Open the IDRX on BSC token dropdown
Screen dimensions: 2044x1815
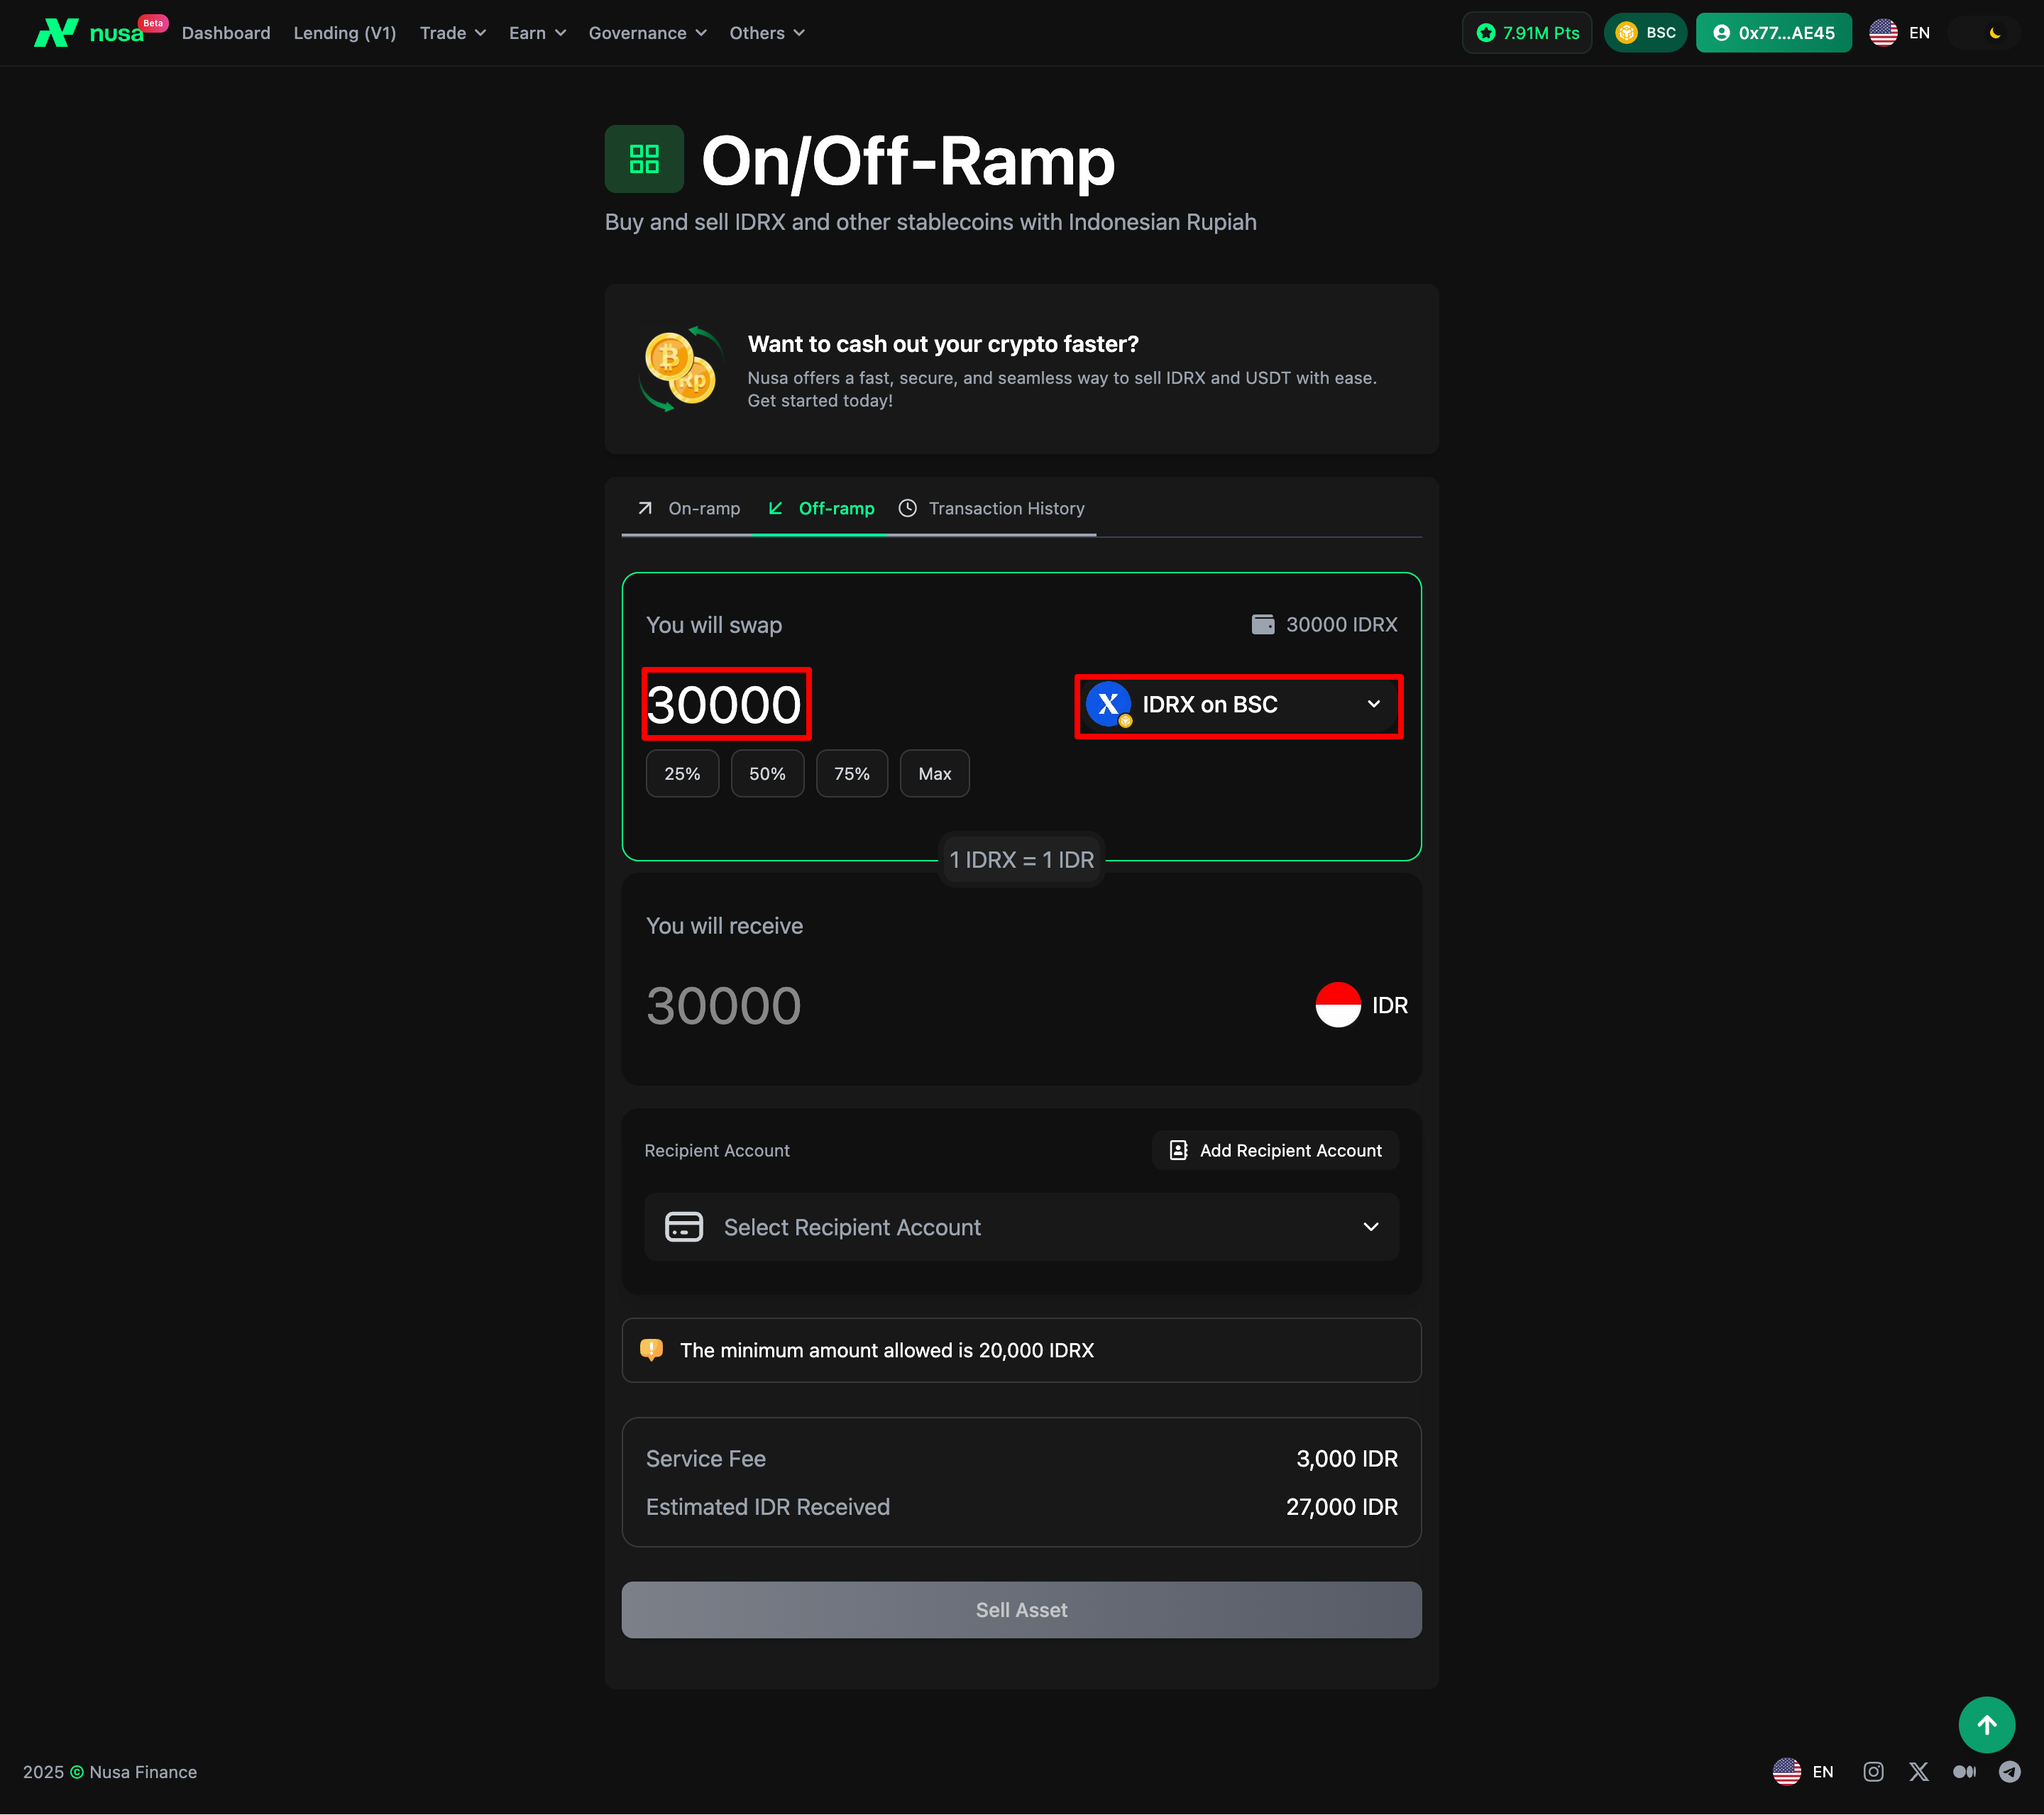(1238, 705)
